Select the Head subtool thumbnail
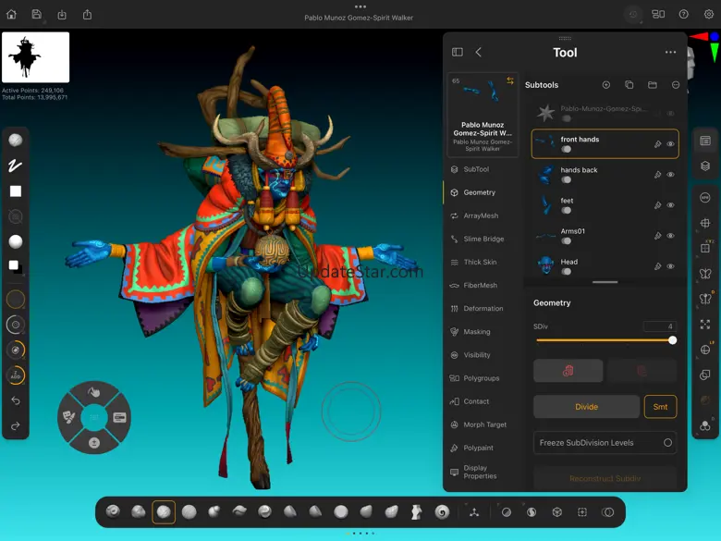 pos(546,265)
